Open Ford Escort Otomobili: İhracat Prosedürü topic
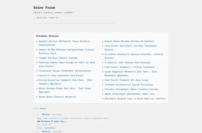Viewport: 202px width, 133px height. [x=129, y=67]
